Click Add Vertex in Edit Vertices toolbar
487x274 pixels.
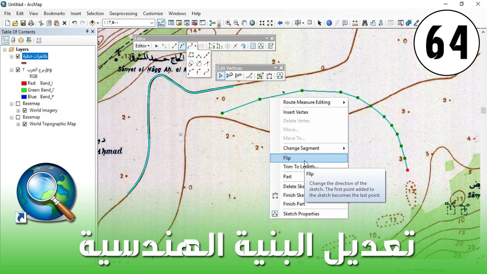(x=229, y=75)
